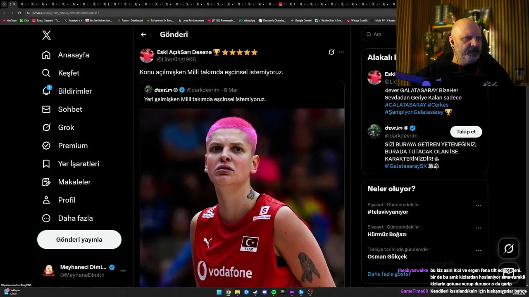Click the Meyhaneci Dimitri account avatar
This screenshot has height=297, width=529.
[x=49, y=271]
